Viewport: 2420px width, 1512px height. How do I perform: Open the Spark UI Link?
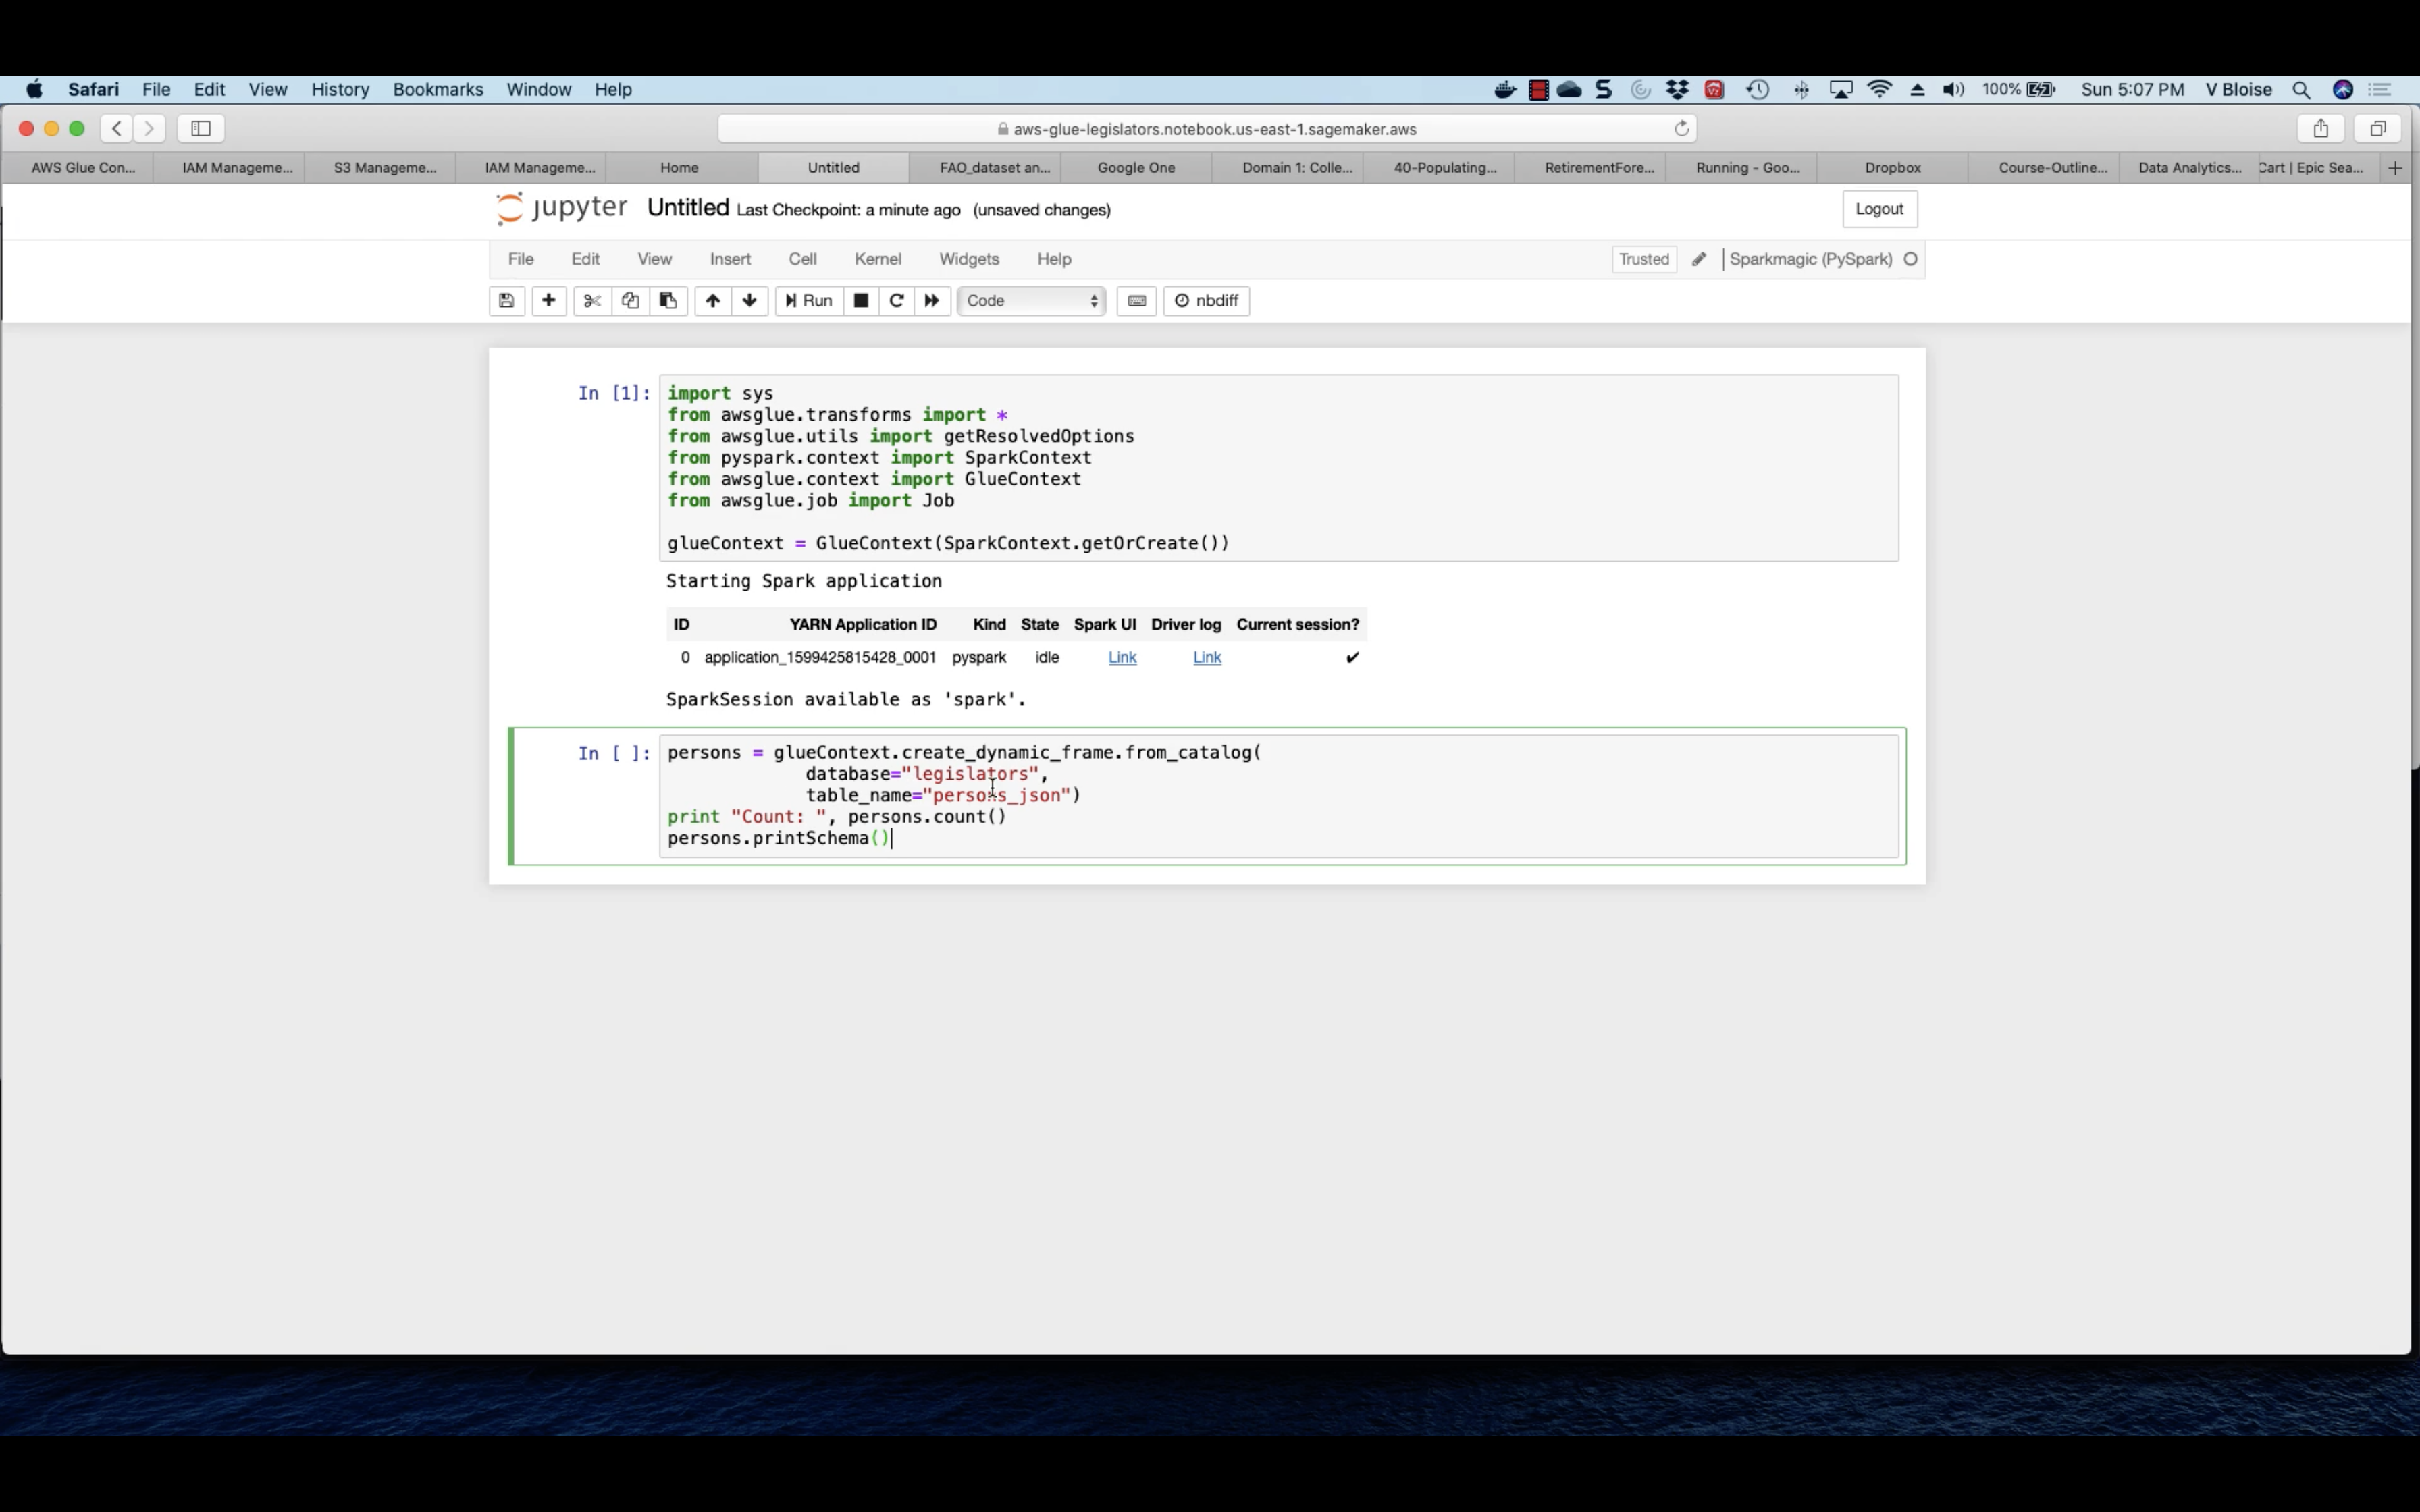(1121, 657)
